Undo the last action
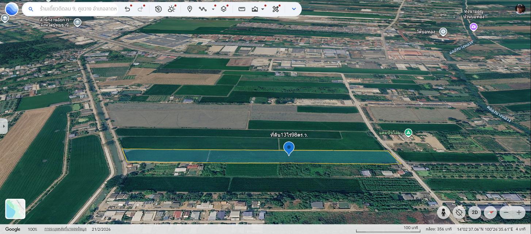 [127, 9]
